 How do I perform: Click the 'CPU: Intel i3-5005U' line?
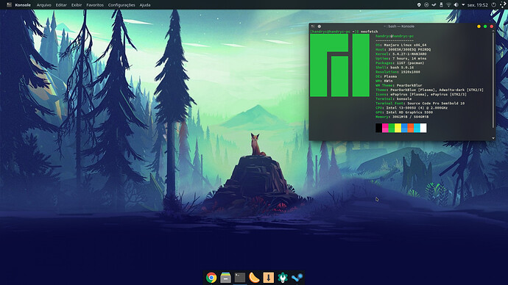pyautogui.click(x=412, y=108)
